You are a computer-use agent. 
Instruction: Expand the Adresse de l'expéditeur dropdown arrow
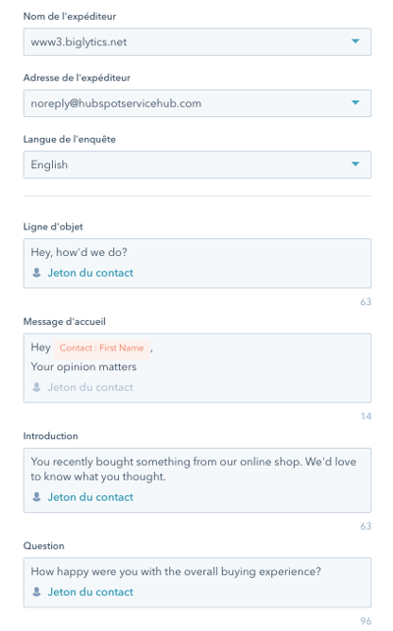(x=356, y=103)
